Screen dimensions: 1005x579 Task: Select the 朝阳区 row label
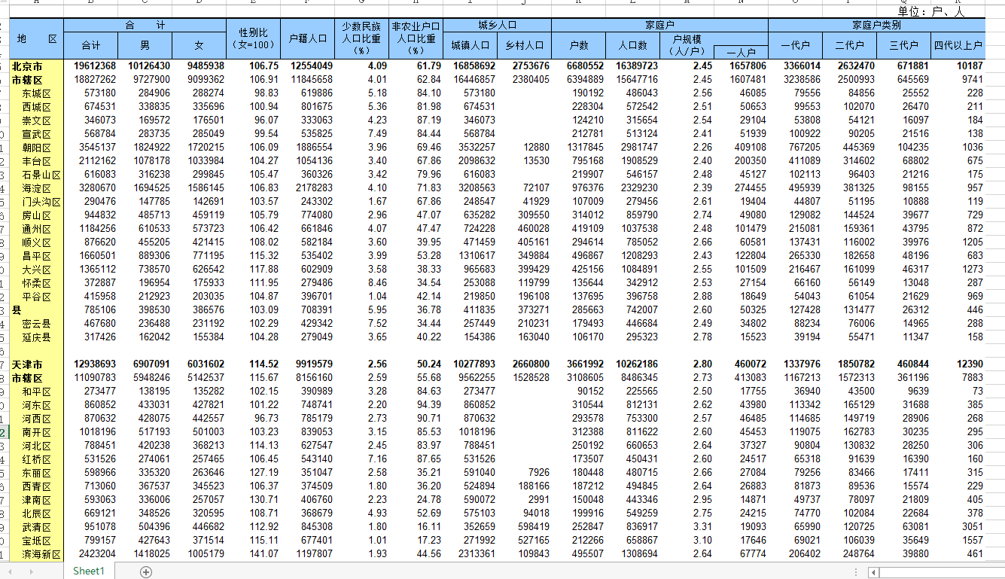36,148
